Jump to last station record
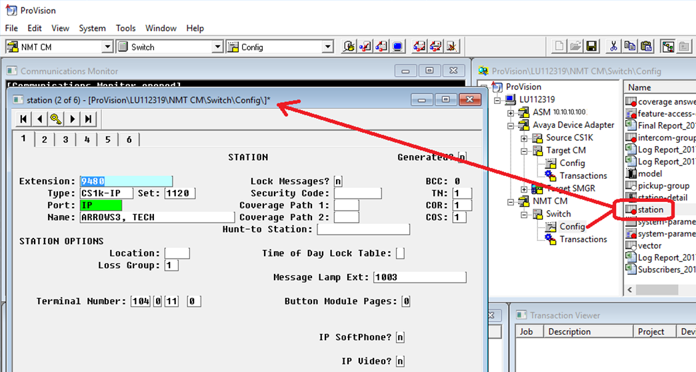The height and width of the screenshot is (372, 696). pos(88,119)
